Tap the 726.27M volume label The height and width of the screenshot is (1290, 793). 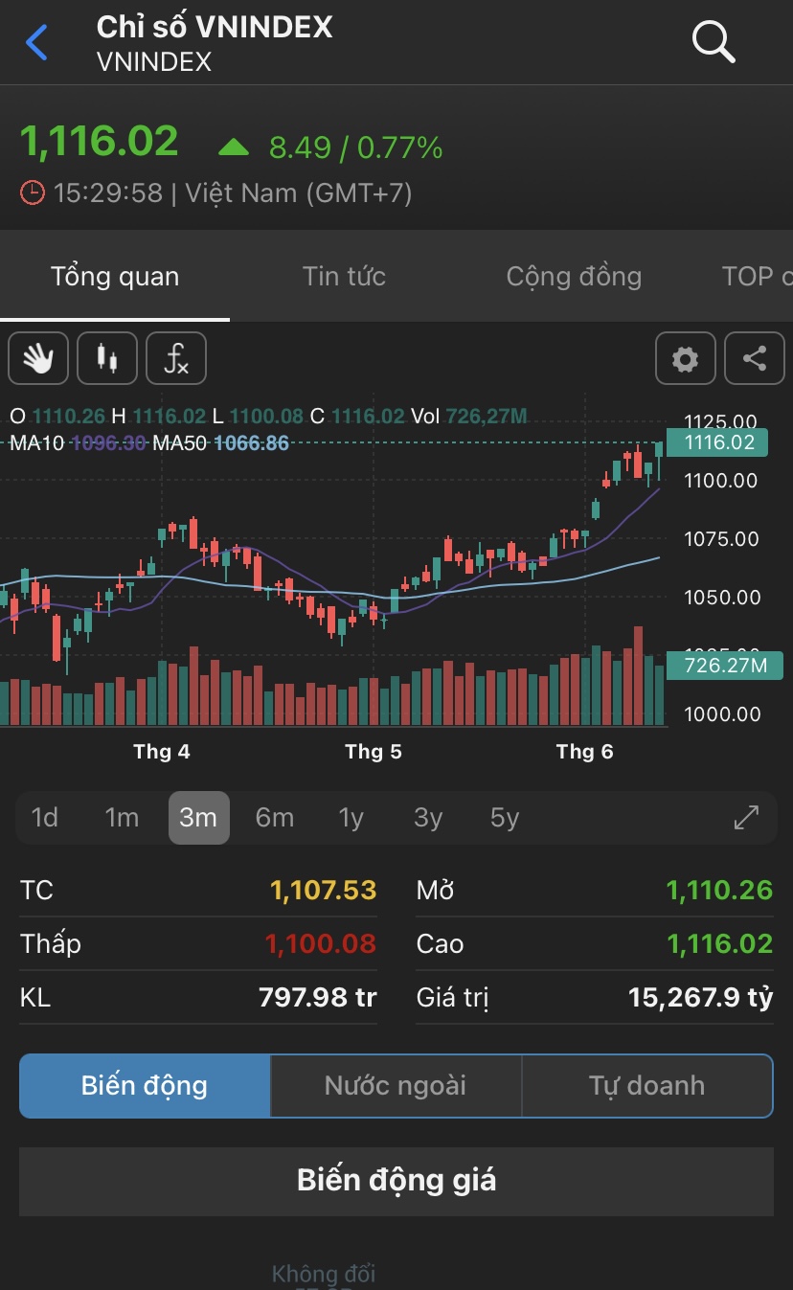725,665
